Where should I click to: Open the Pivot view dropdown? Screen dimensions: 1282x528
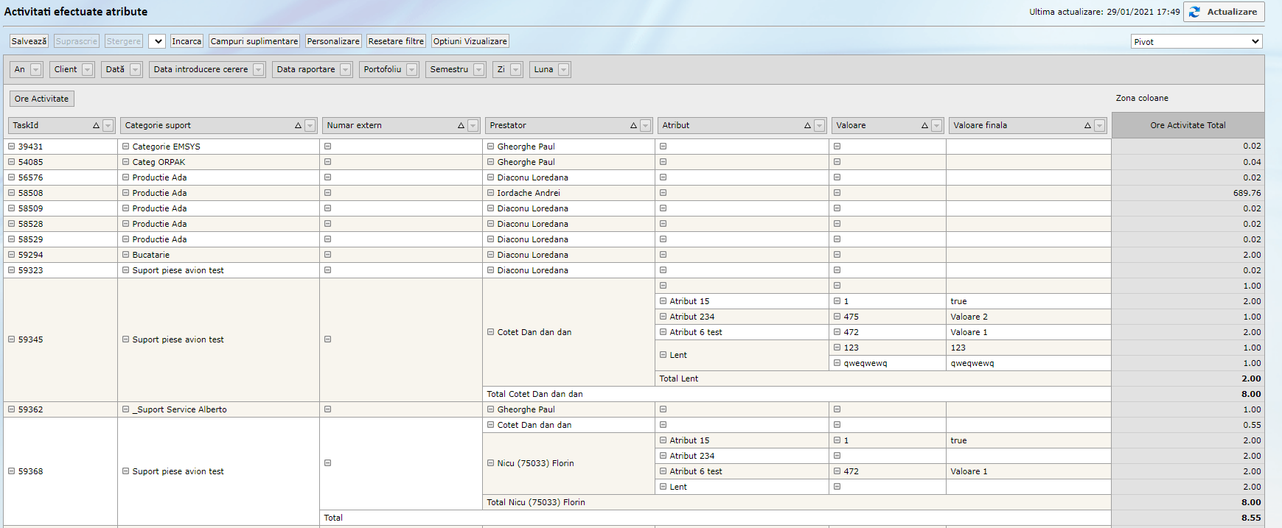(1196, 42)
